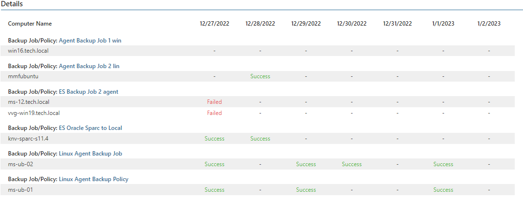The height and width of the screenshot is (199, 523).
Task: Click the 12/31/2022 column header
Action: [x=397, y=24]
